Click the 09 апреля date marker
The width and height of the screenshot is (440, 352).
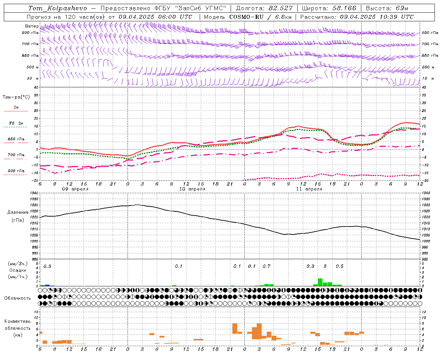[75, 189]
